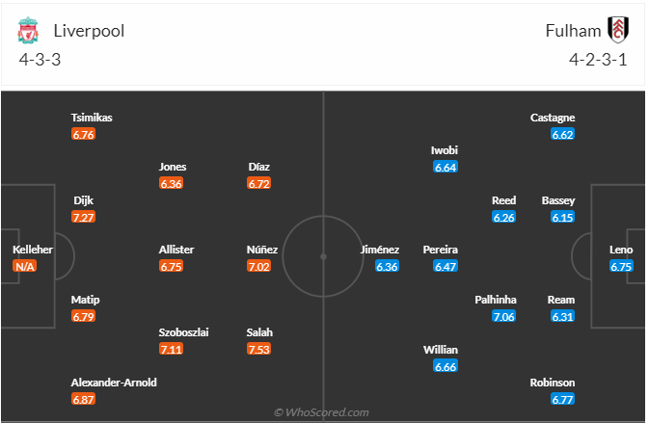
Task: Select Kelleher's N/A rating badge
Action: coord(25,266)
